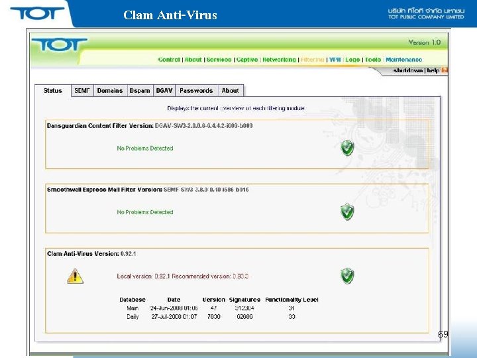The height and width of the screenshot is (358, 477).
Task: Click the '27-Jul-2008 01:07' date cell
Action: tap(174, 317)
